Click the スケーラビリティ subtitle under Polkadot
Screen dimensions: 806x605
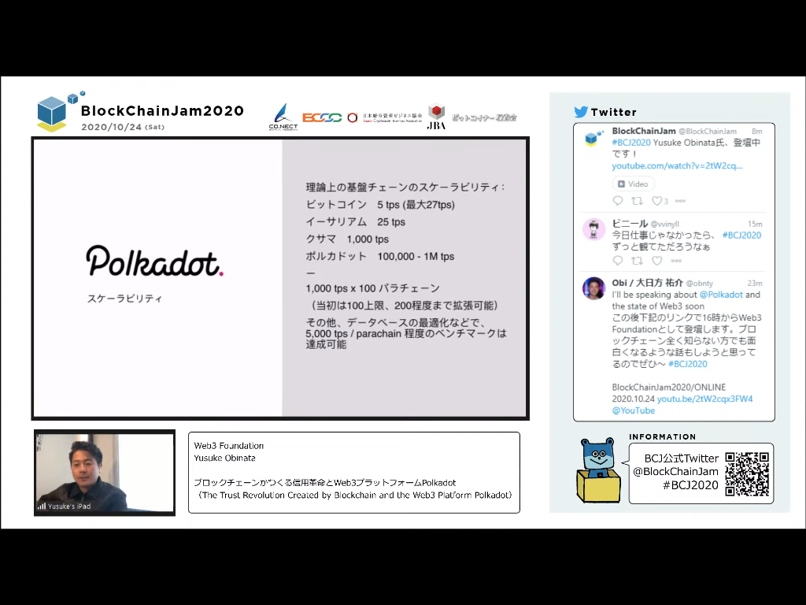tap(125, 299)
